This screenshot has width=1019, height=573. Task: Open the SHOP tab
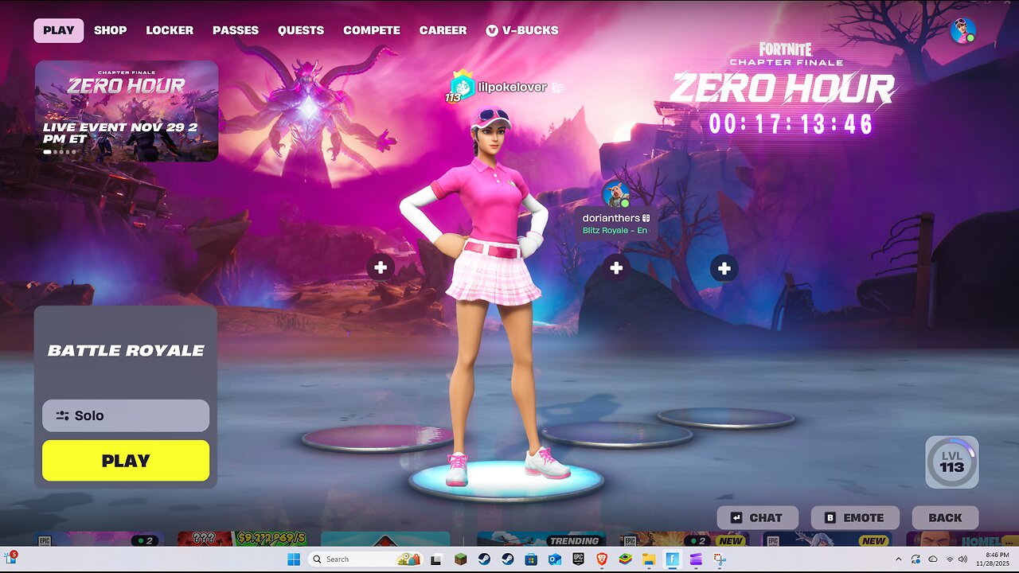[x=110, y=30]
